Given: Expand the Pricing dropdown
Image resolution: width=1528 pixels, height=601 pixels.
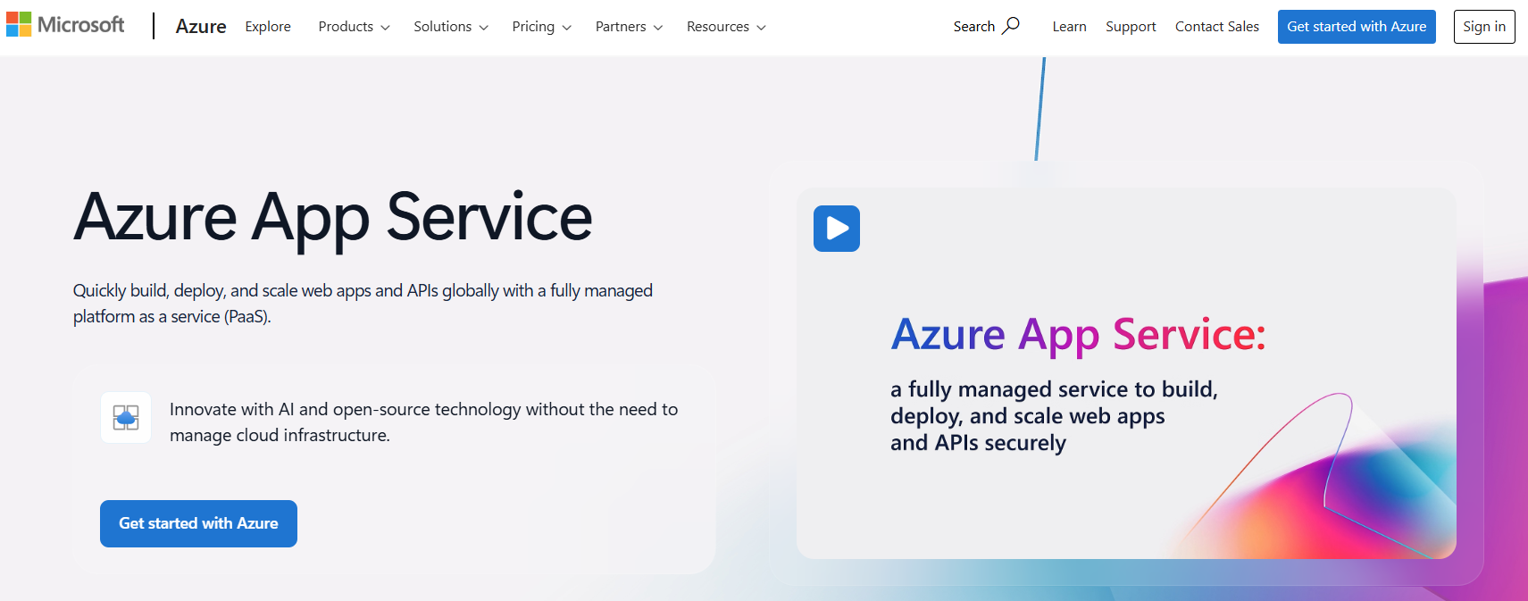Looking at the screenshot, I should point(541,27).
